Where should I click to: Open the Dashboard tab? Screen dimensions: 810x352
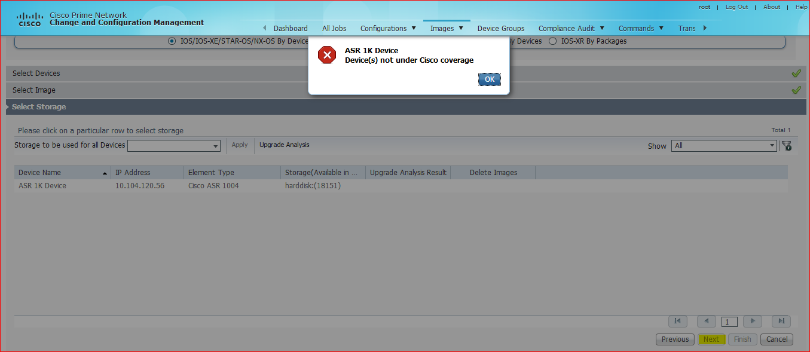[291, 28]
